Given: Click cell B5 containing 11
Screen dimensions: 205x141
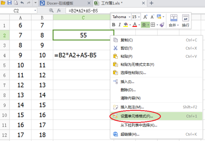Looking at the screenshot, I should (42, 65).
